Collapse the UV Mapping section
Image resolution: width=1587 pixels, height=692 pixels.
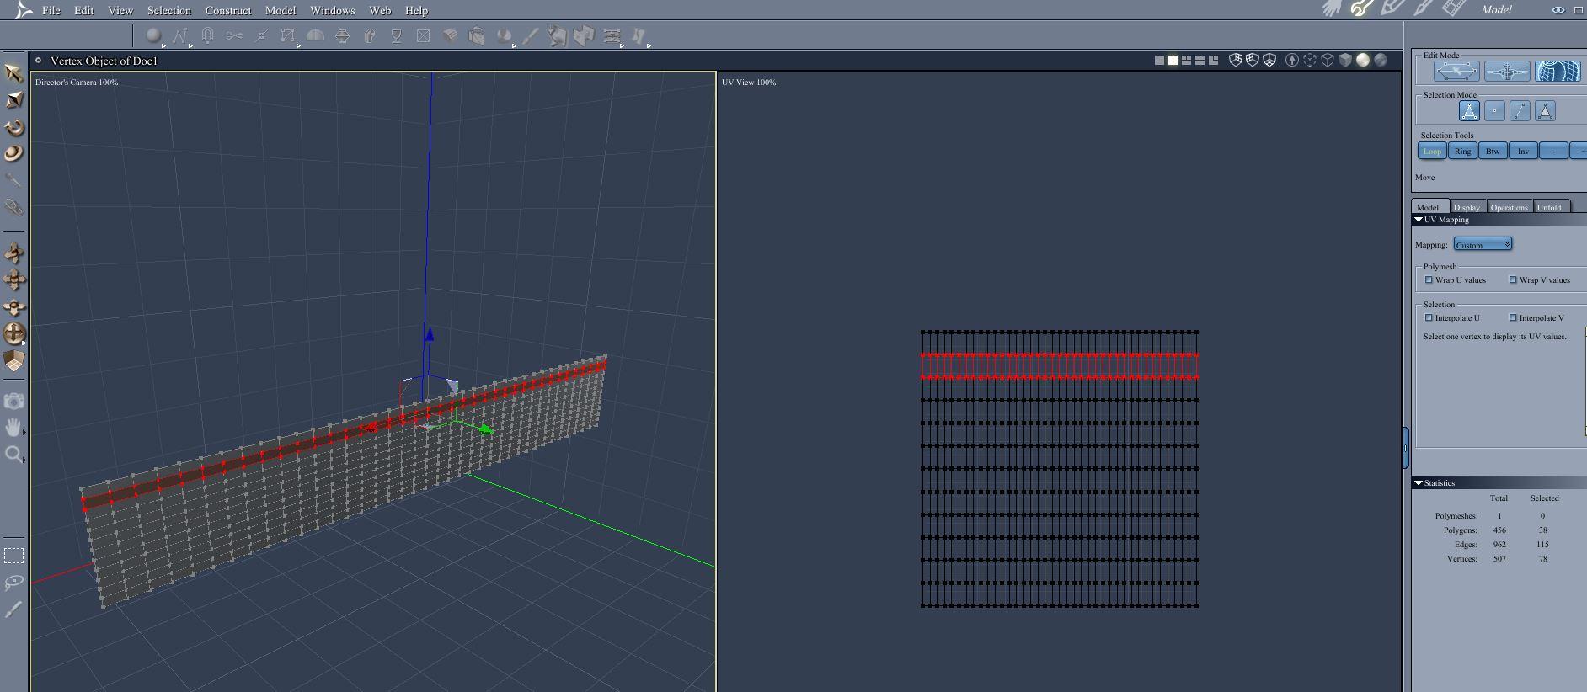(x=1419, y=220)
